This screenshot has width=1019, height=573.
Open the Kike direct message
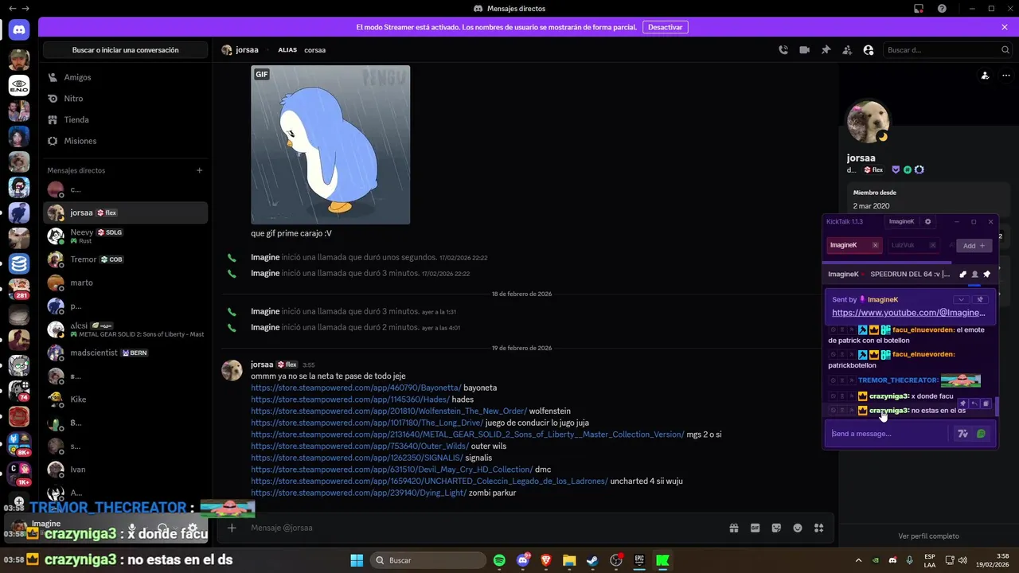125,399
